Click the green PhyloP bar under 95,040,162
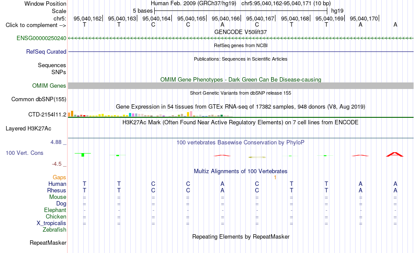The image size is (414, 253). (x=83, y=154)
